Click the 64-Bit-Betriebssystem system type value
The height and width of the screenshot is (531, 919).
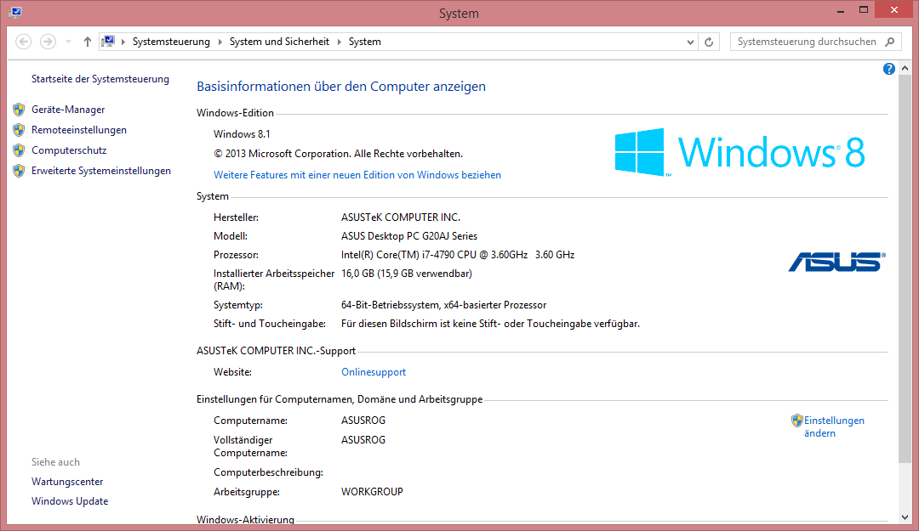click(443, 306)
